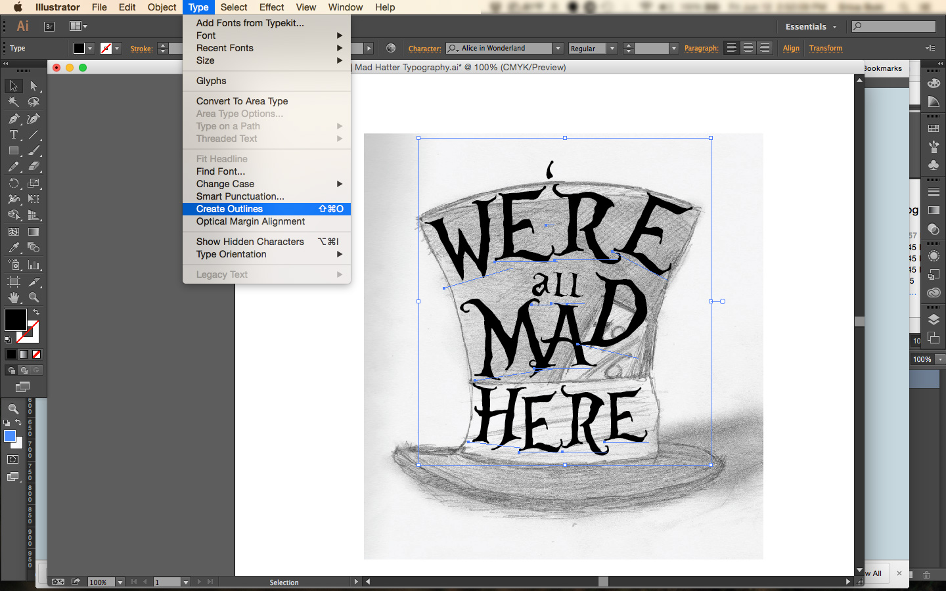
Task: Select the Gradient tool in toolbox
Action: [34, 232]
